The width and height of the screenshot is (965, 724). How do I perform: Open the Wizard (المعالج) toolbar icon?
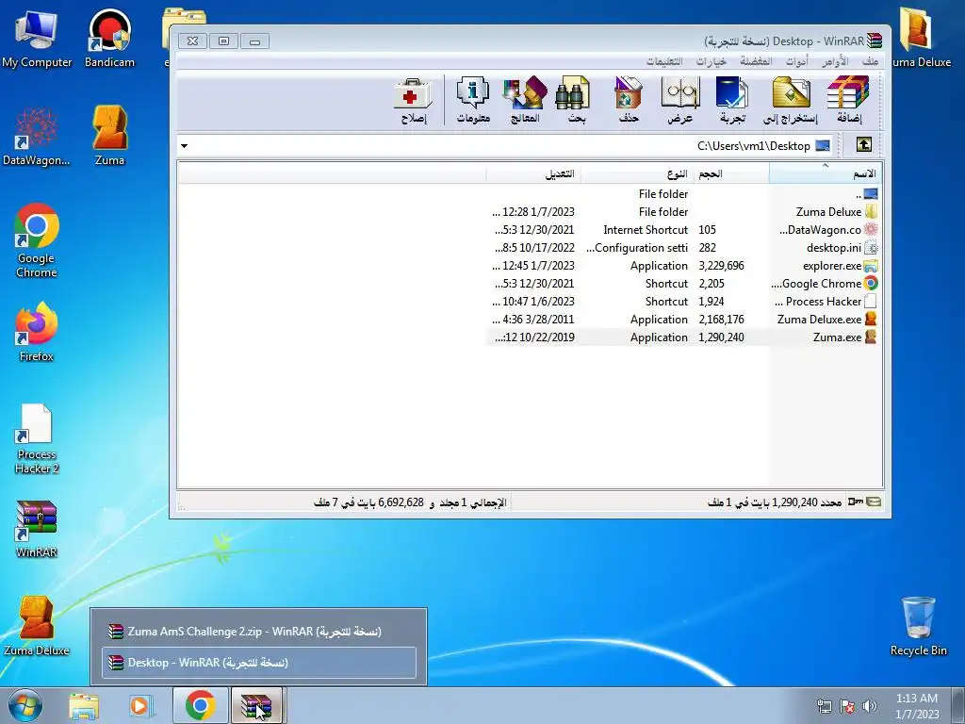525,99
